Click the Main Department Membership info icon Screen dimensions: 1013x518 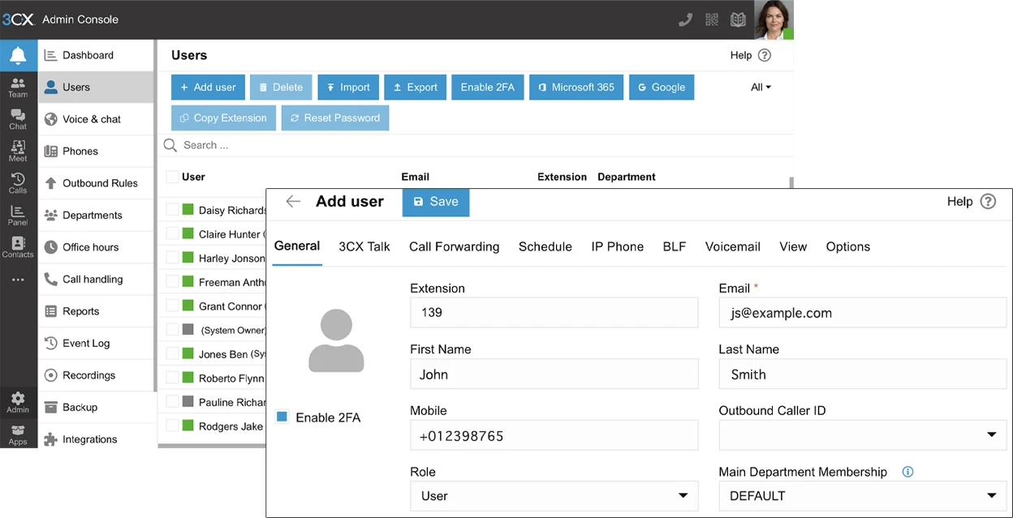(907, 472)
